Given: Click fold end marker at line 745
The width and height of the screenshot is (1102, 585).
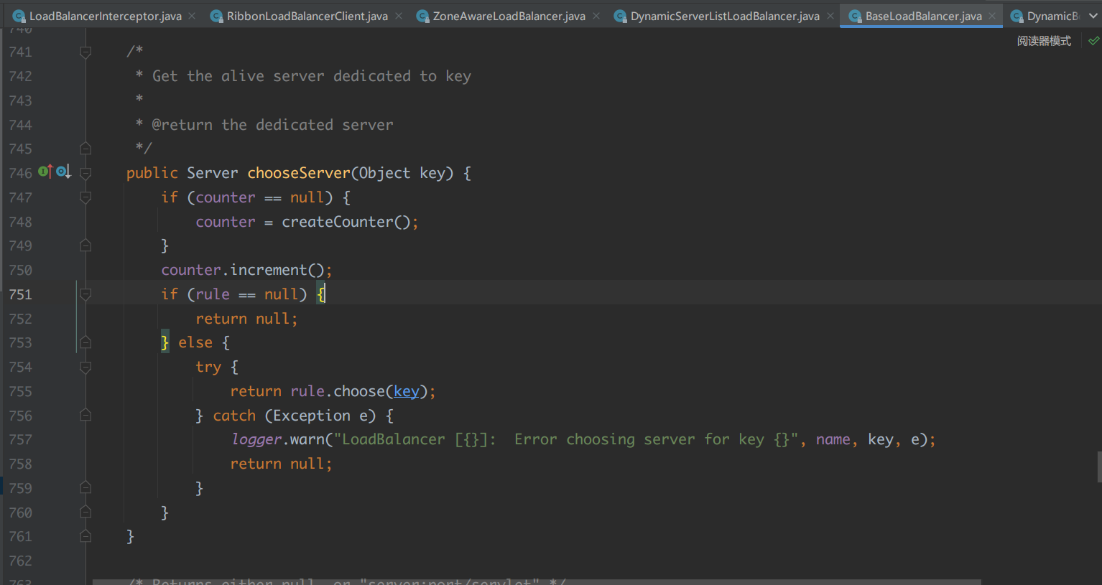Looking at the screenshot, I should tap(85, 149).
